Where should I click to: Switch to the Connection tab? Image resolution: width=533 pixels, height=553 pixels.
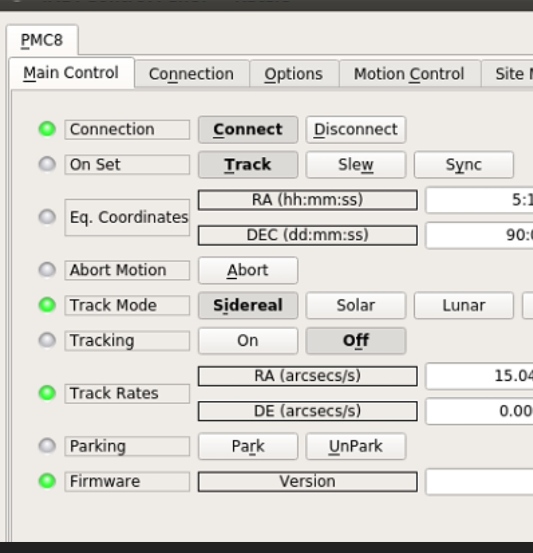click(x=191, y=74)
